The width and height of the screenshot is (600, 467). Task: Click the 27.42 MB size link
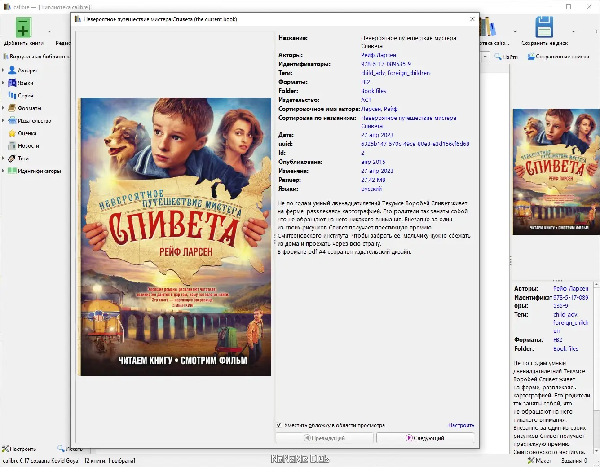[x=373, y=180]
